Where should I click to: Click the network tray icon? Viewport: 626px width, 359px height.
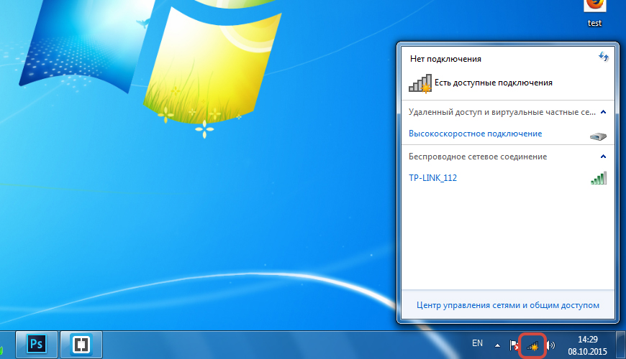[x=532, y=346]
